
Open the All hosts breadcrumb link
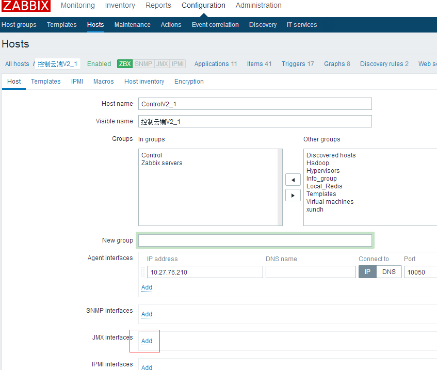click(17, 64)
